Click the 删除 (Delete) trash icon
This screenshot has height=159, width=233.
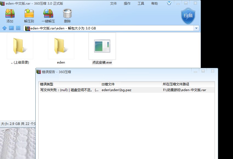(67, 16)
